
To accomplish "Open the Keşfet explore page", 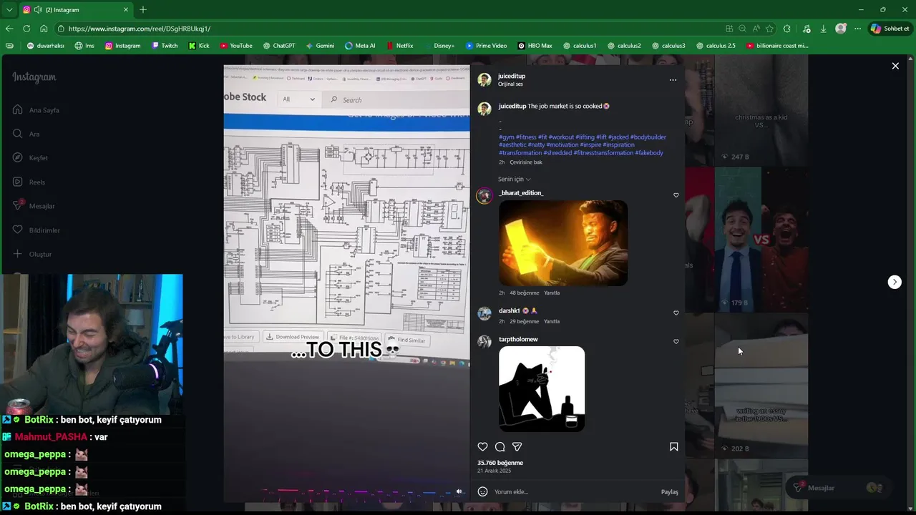I will click(x=30, y=157).
